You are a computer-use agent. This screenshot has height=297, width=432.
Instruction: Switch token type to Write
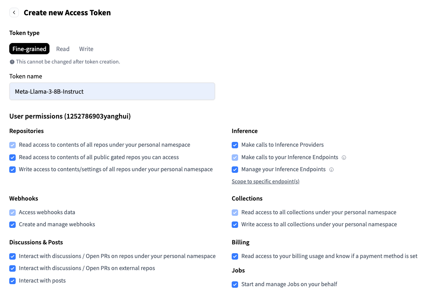(86, 49)
